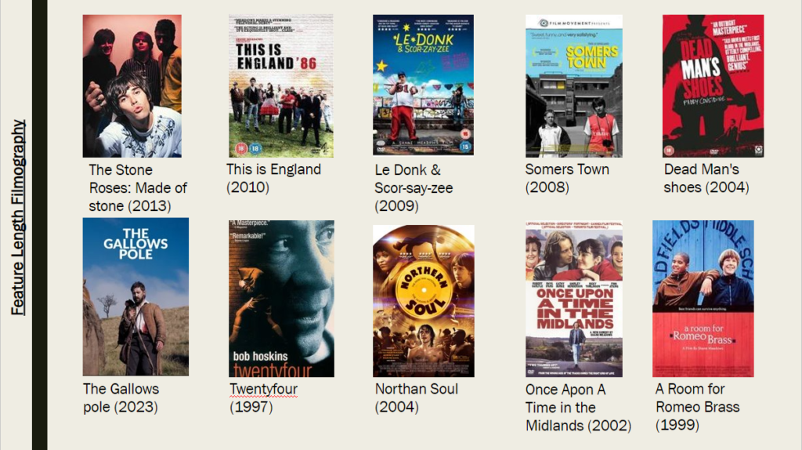The height and width of the screenshot is (450, 802).
Task: Select 'The Gallows pole (2023)' caption
Action: pos(121,397)
